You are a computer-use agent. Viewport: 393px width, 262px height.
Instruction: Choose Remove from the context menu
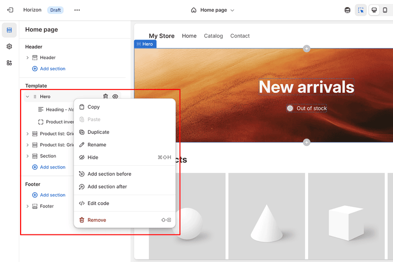pos(97,220)
